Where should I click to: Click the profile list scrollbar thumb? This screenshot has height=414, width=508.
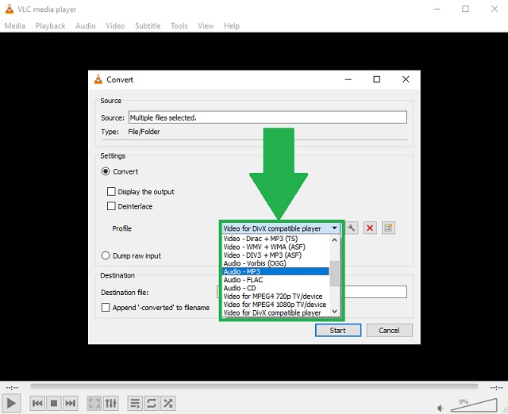tap(334, 274)
